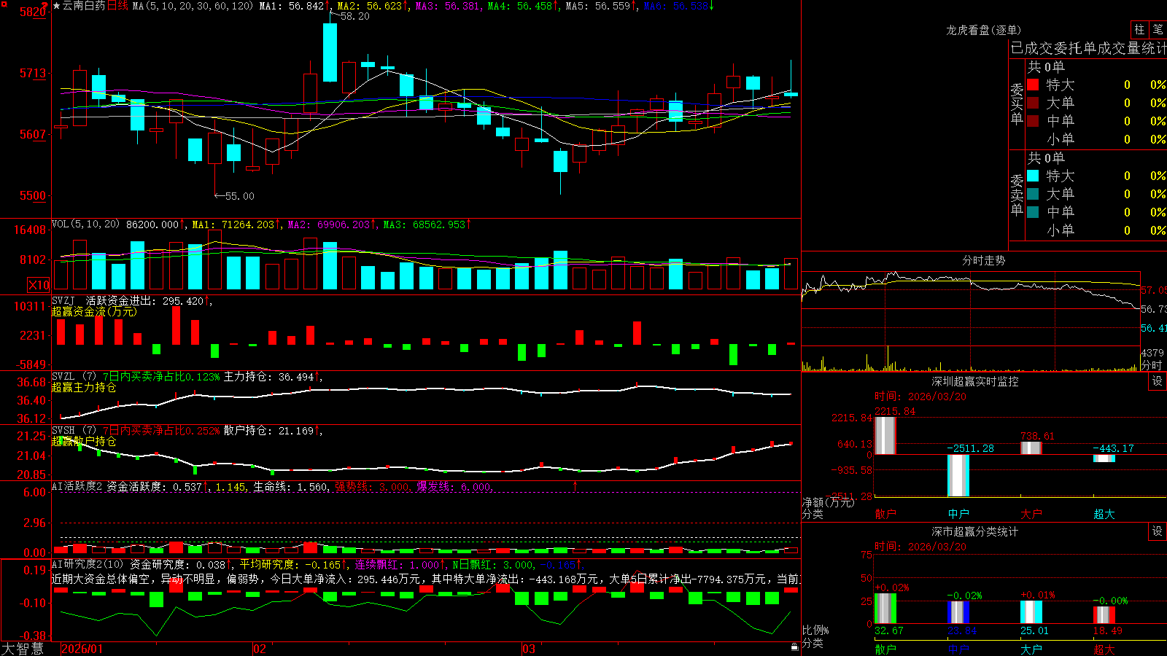
Task: Click the -443.17 超大 bar
Action: point(1104,458)
